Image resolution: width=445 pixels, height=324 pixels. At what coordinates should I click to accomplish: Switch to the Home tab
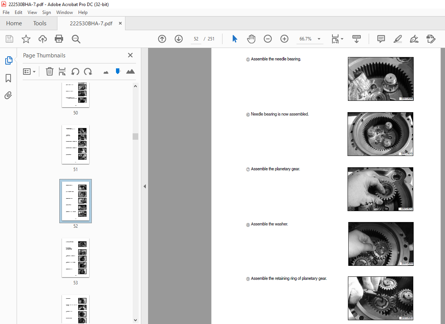(14, 23)
